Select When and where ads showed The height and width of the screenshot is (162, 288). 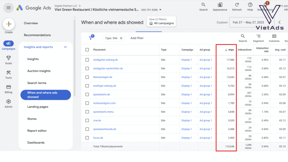[x=46, y=95]
